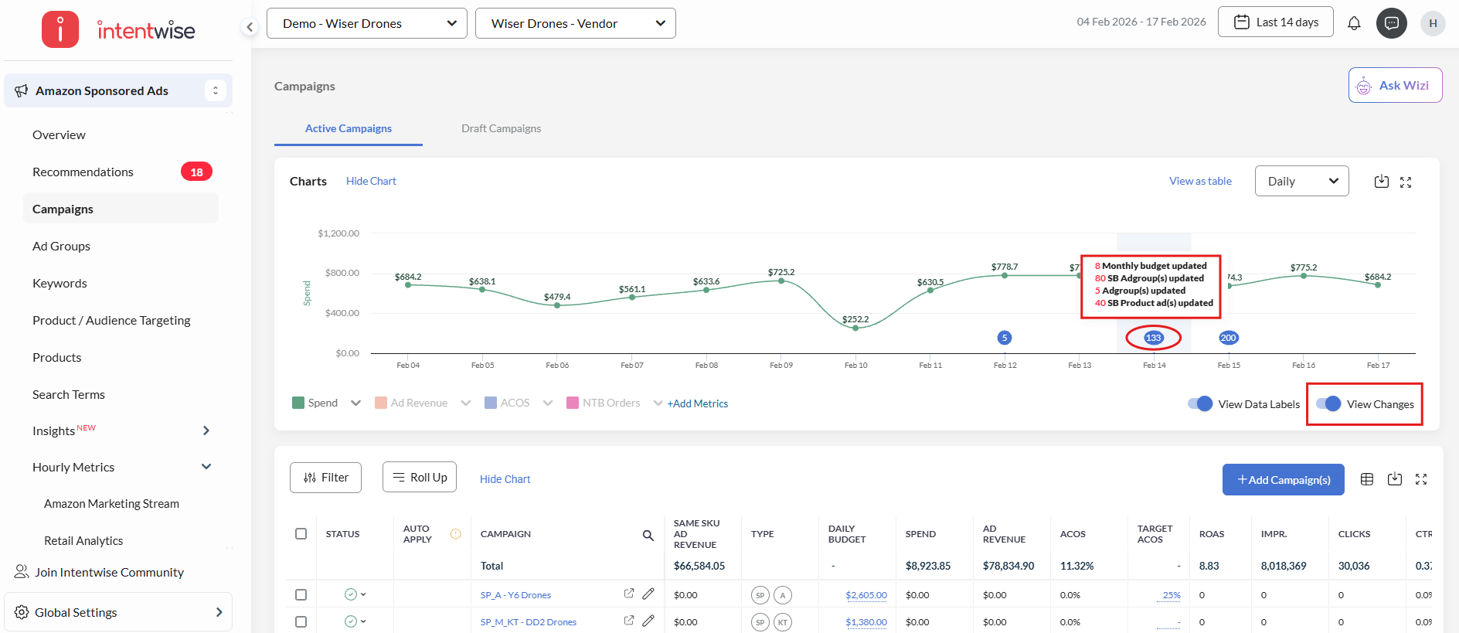Expand the chart to fullscreen
Viewport: 1459px width, 633px height.
pos(1406,182)
